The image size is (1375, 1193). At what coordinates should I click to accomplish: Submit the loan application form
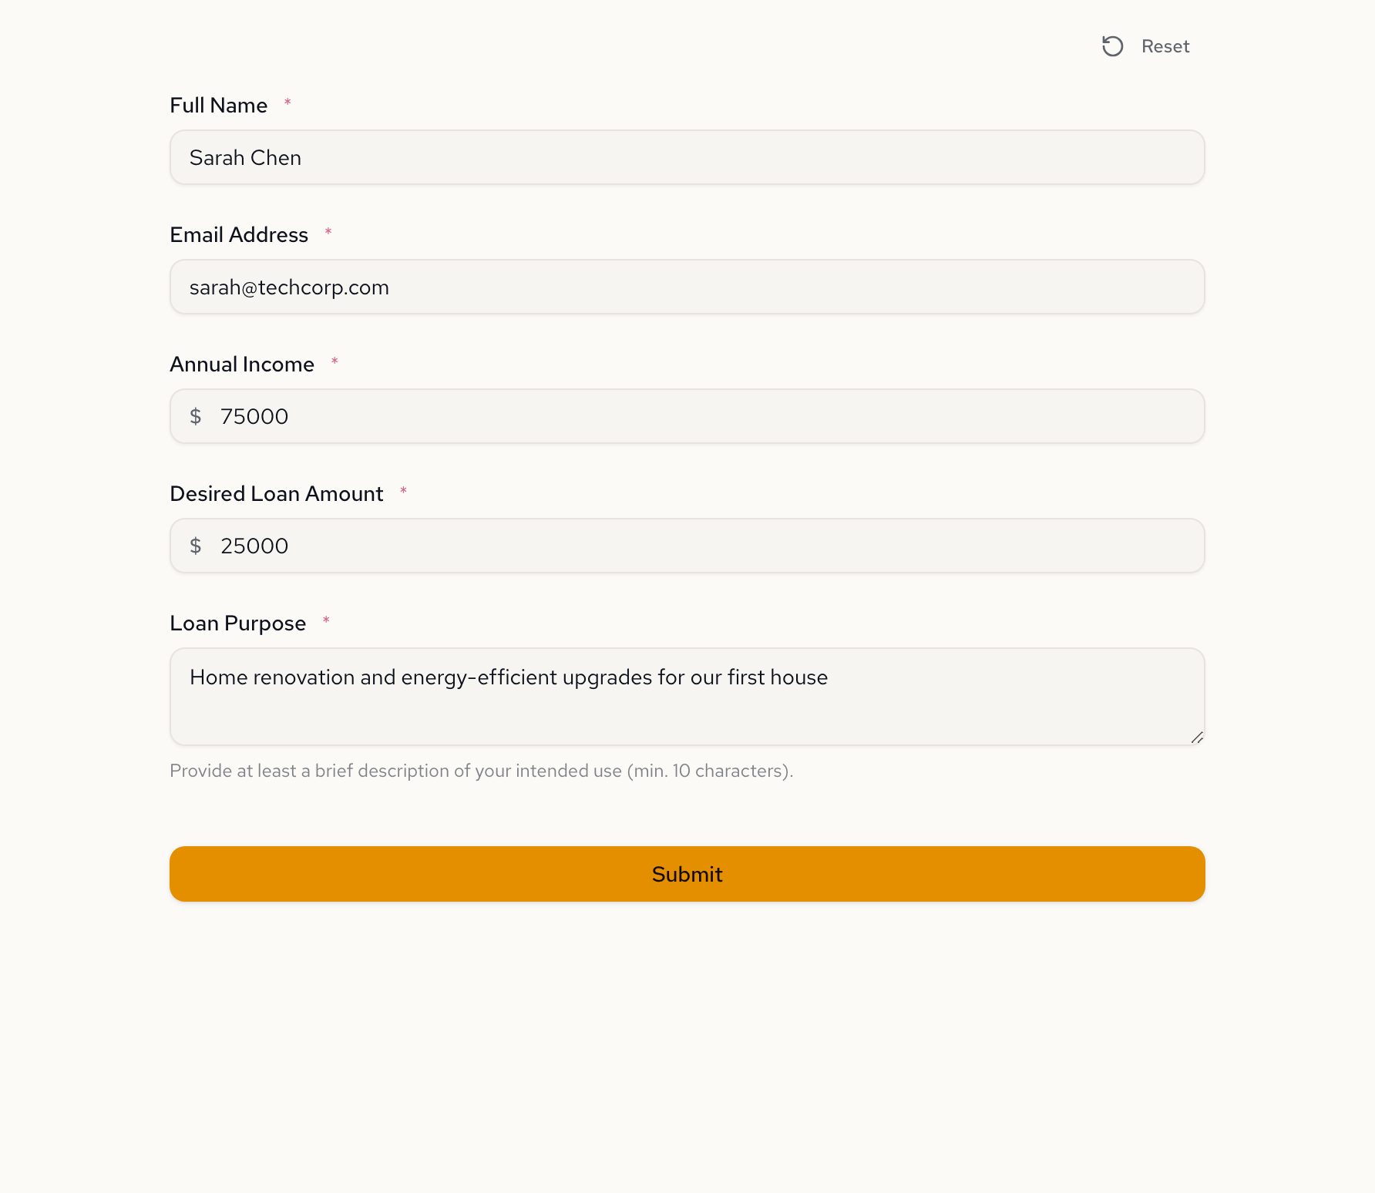687,874
